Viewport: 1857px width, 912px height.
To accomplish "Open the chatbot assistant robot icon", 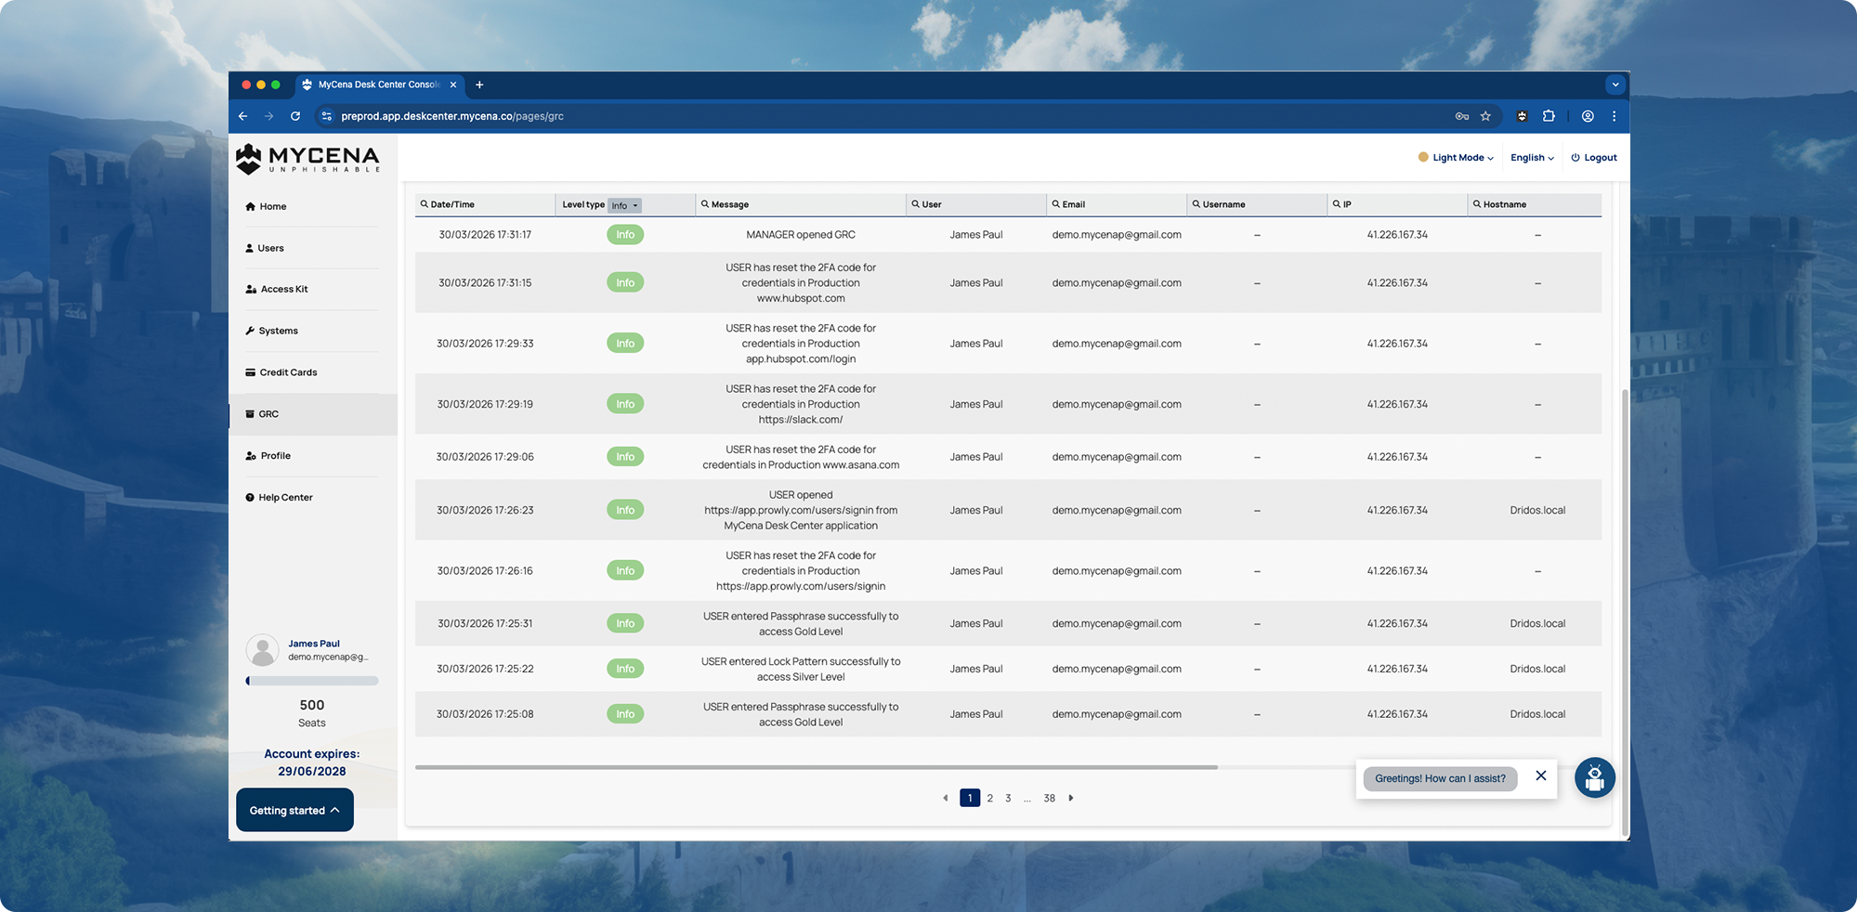I will 1594,778.
